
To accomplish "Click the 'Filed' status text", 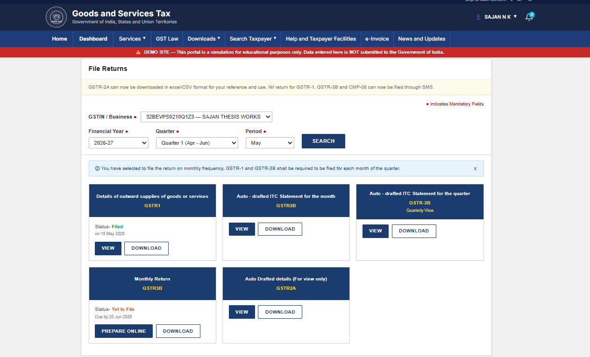I will [117, 227].
